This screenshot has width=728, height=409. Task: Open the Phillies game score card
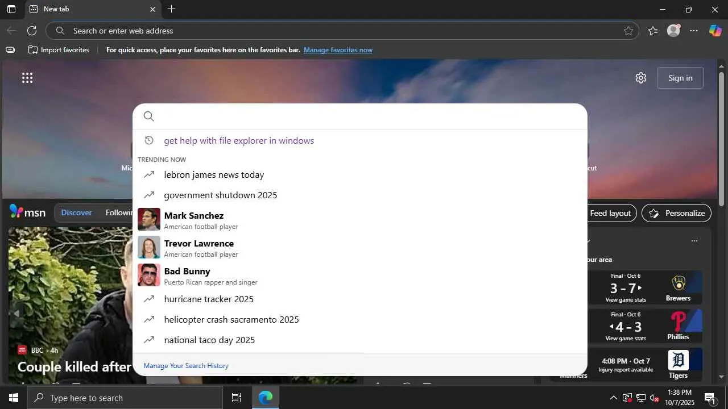point(644,326)
